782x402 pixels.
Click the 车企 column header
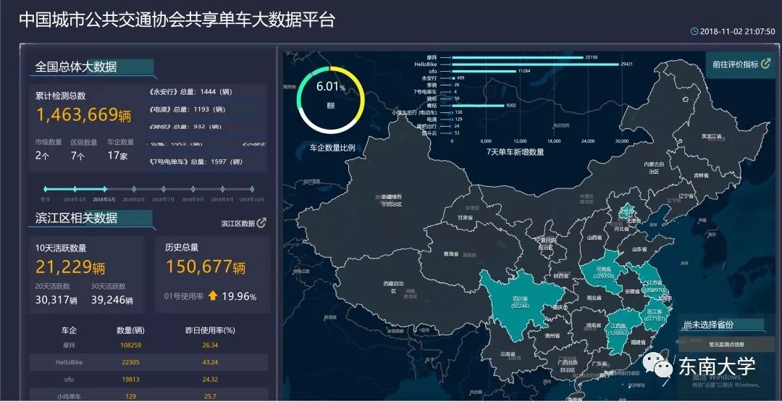69,330
